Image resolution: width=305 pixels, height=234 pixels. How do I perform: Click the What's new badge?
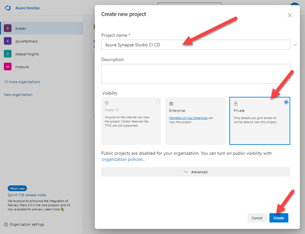click(x=17, y=188)
